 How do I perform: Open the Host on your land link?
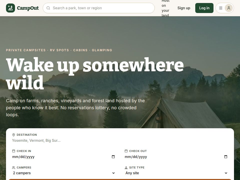[x=165, y=8]
